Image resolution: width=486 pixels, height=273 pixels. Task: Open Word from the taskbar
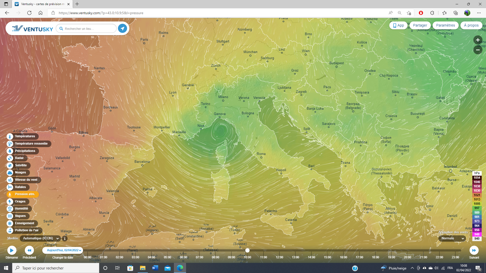pyautogui.click(x=155, y=268)
